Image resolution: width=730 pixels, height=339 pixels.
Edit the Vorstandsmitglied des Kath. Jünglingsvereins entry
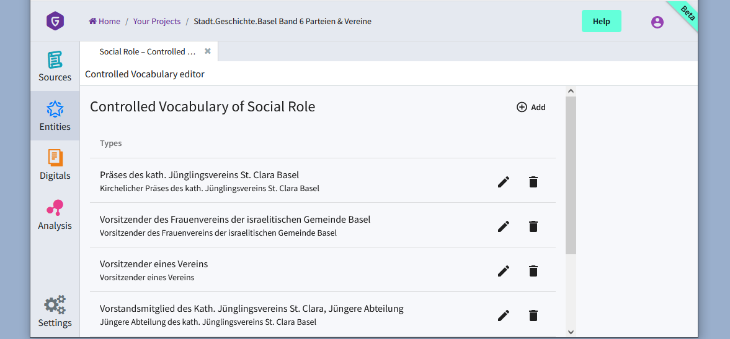pyautogui.click(x=503, y=315)
